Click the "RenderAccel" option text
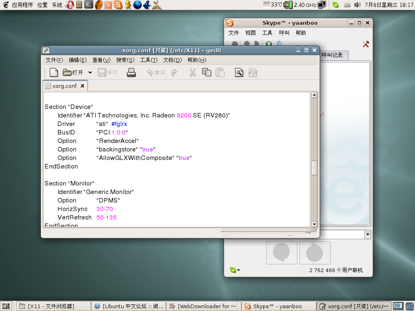Screen dimensions: 415x311 point(117,141)
